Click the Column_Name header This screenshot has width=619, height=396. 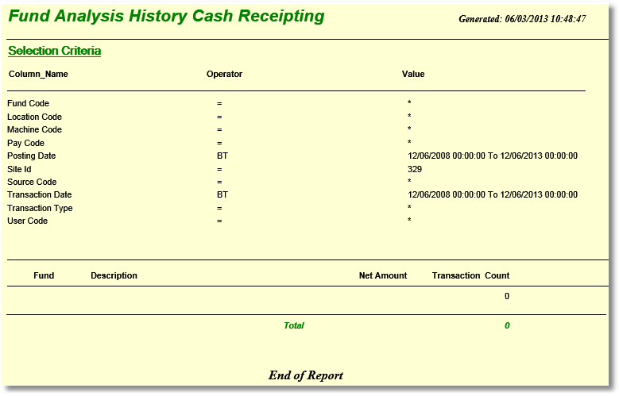point(38,75)
